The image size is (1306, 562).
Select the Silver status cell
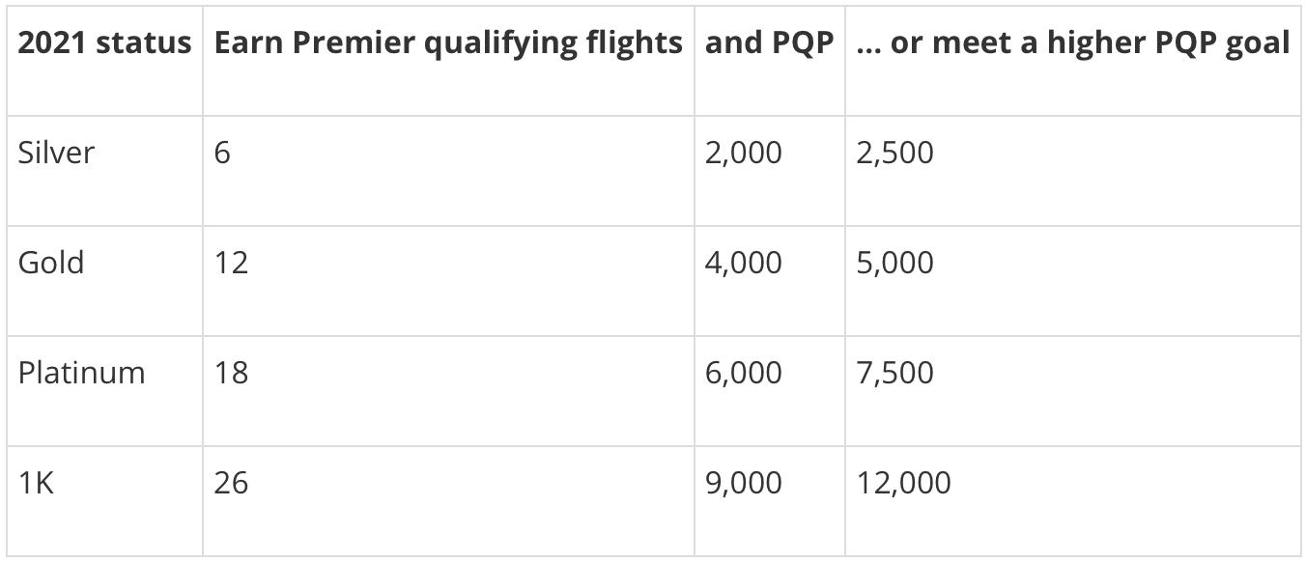click(56, 152)
